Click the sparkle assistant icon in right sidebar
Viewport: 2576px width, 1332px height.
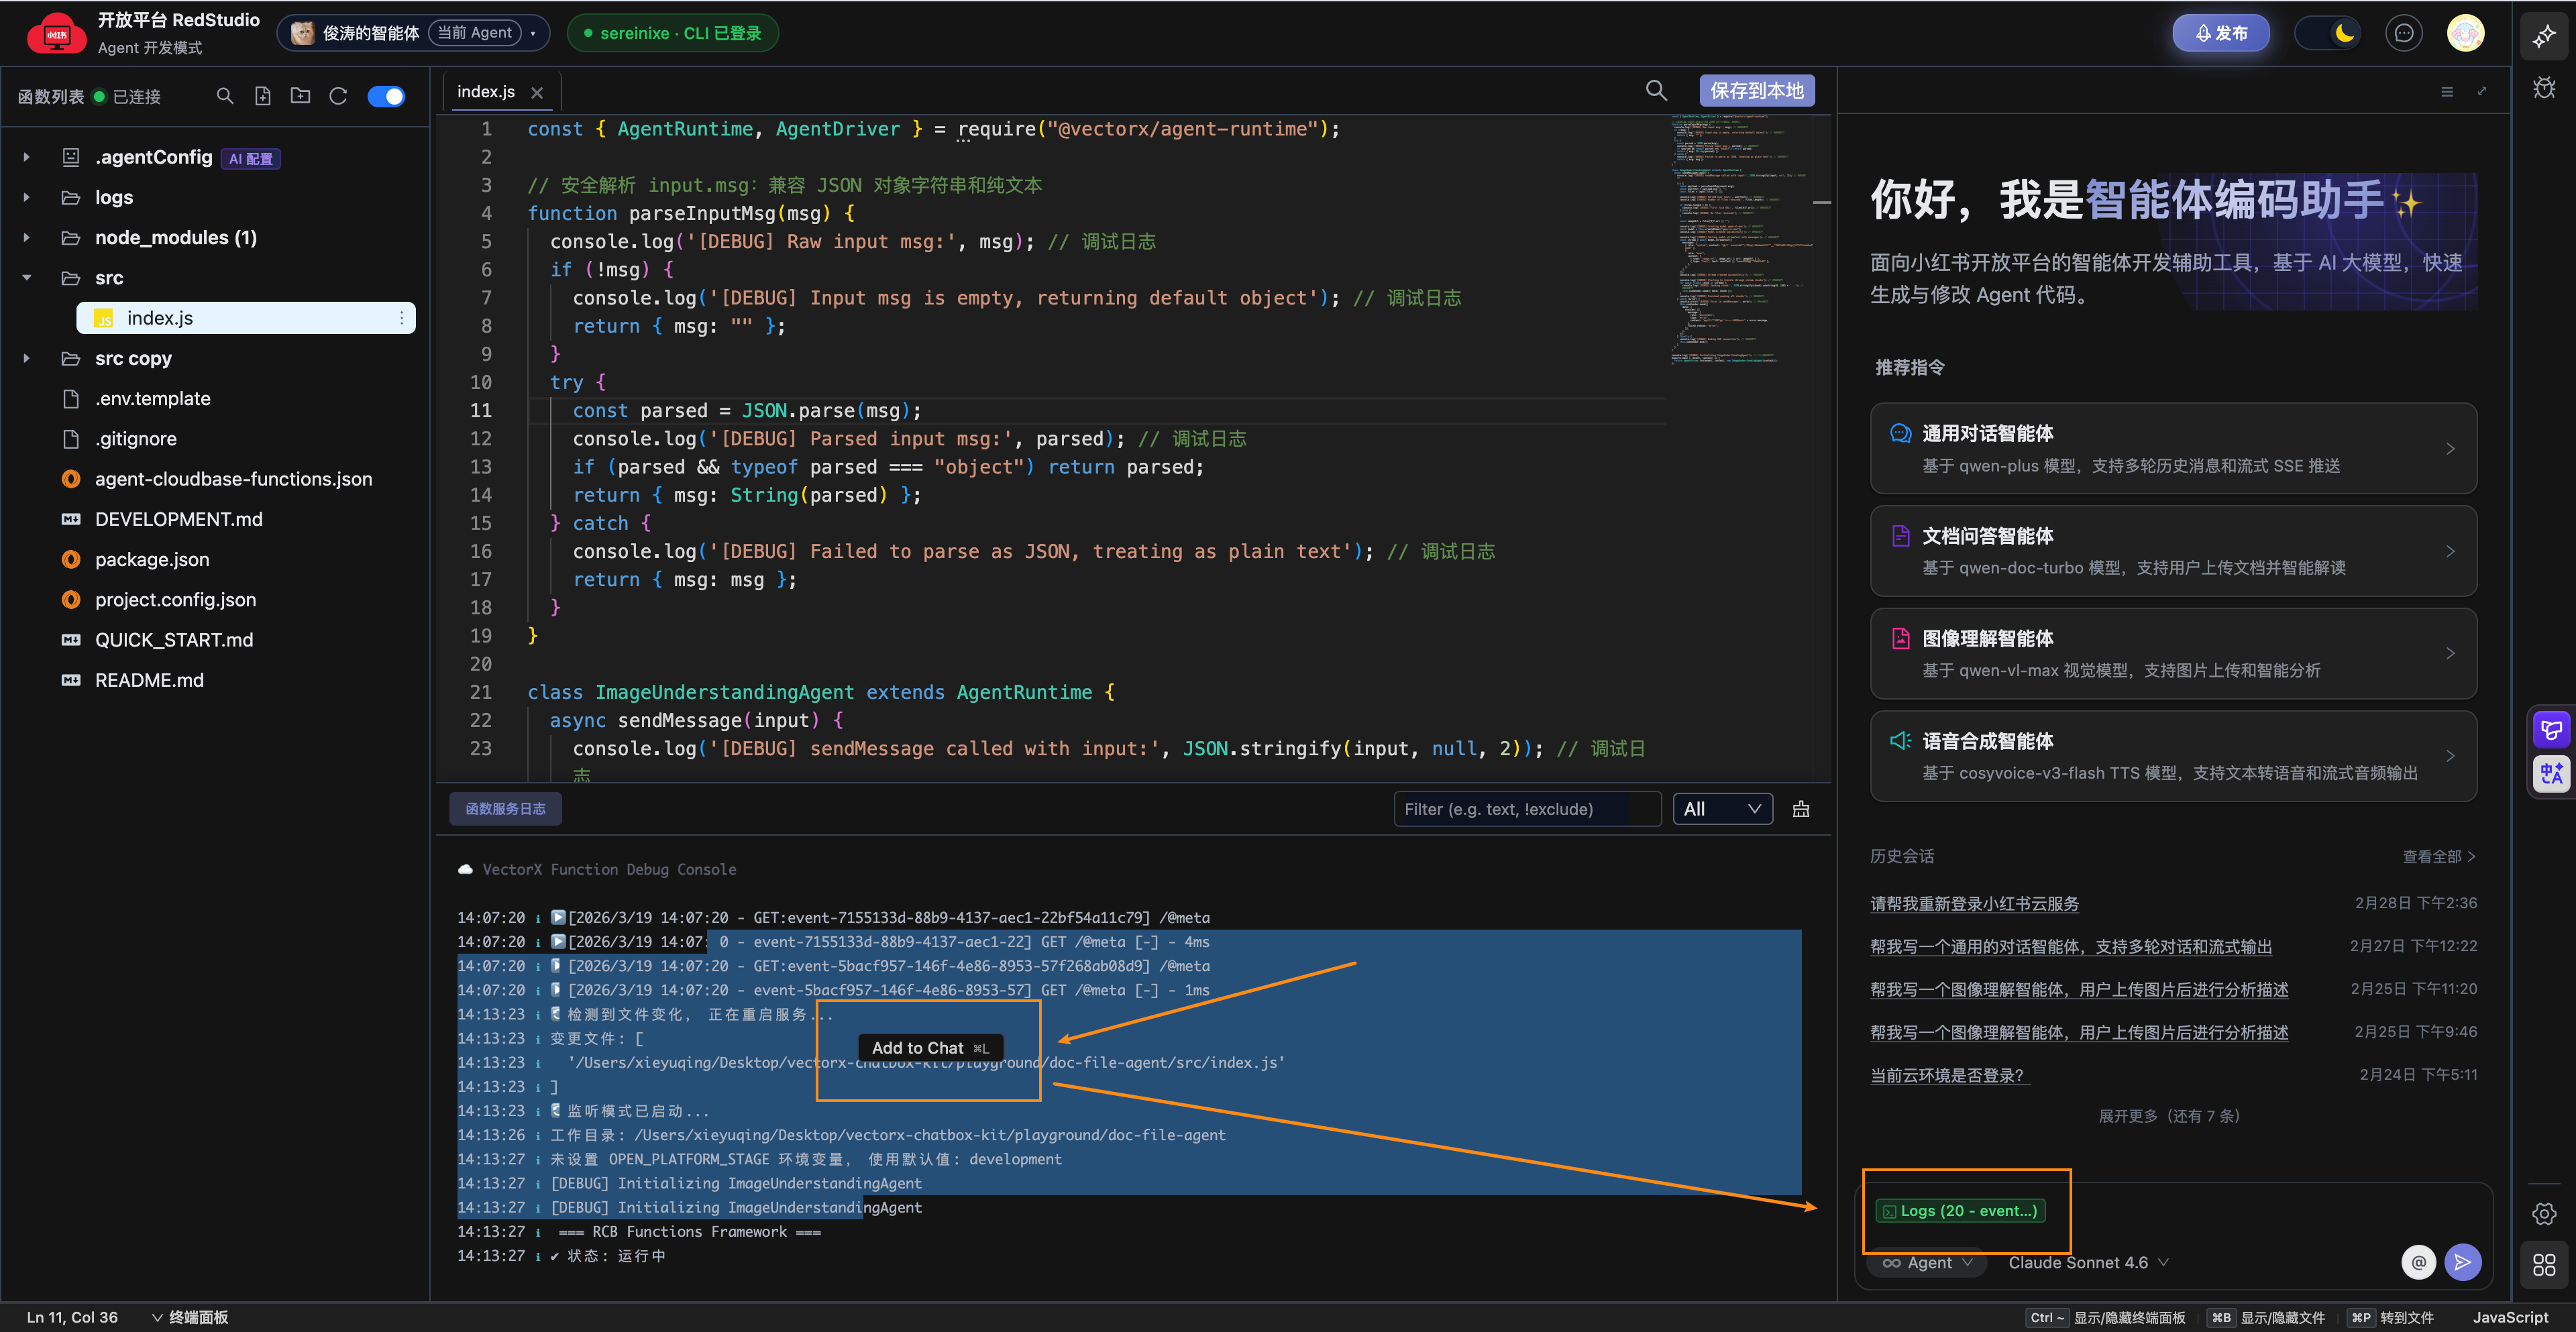pos(2544,37)
